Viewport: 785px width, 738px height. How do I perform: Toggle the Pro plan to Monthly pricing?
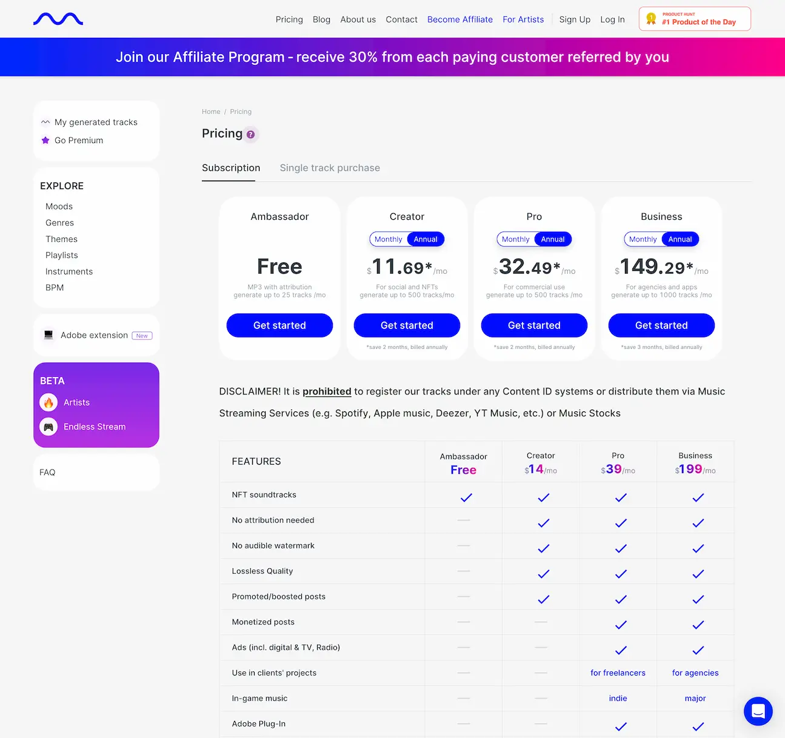[x=515, y=239]
